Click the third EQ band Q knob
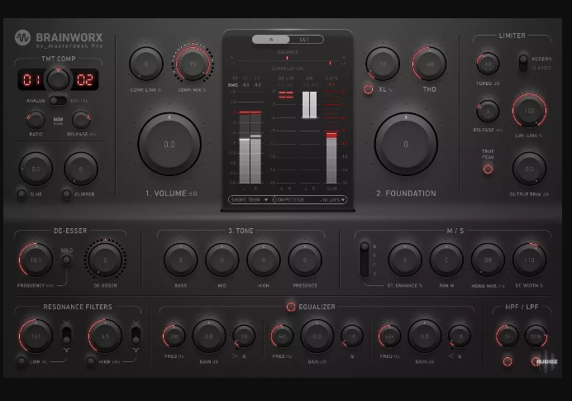The width and height of the screenshot is (572, 401). tap(459, 336)
